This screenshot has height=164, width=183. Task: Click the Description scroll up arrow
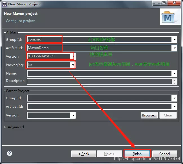[x=174, y=80]
